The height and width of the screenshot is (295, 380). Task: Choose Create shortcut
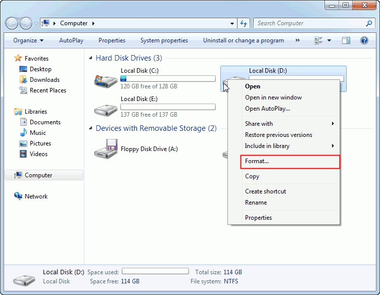(283, 191)
